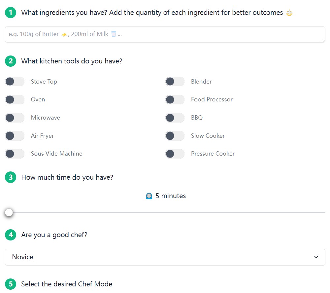Click the time slider handle
This screenshot has height=293, width=330.
pos(9,213)
